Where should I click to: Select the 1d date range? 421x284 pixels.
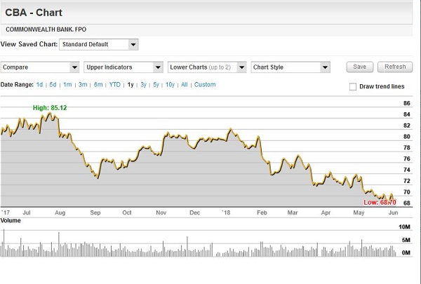click(x=40, y=85)
